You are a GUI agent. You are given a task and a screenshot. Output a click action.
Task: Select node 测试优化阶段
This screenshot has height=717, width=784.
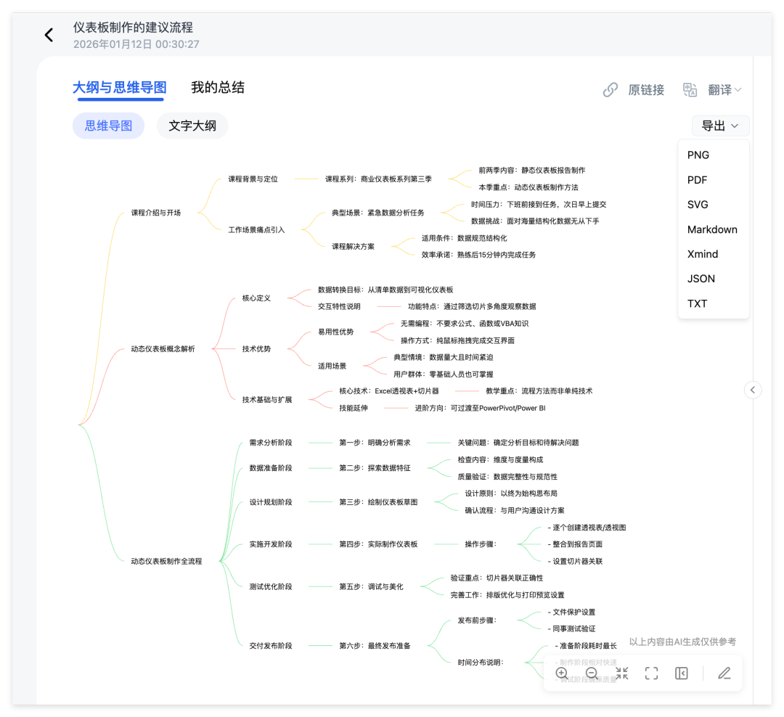pyautogui.click(x=271, y=586)
